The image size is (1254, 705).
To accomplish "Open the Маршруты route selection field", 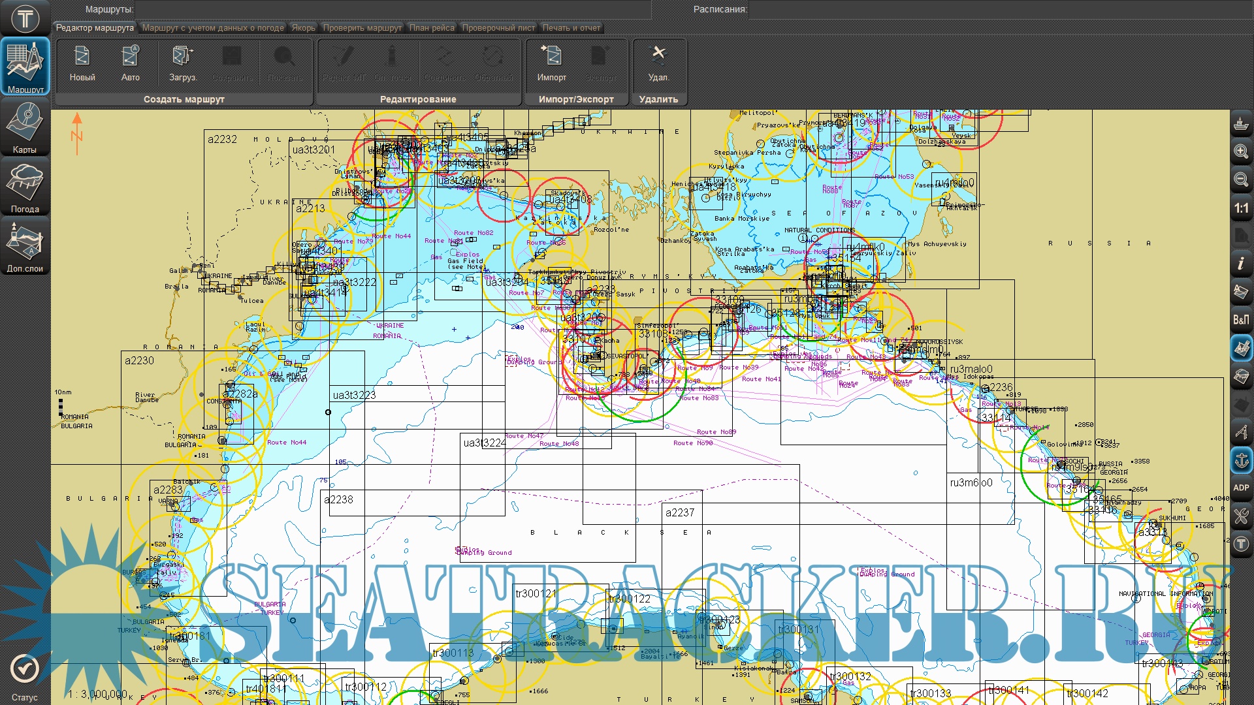I will tap(392, 9).
